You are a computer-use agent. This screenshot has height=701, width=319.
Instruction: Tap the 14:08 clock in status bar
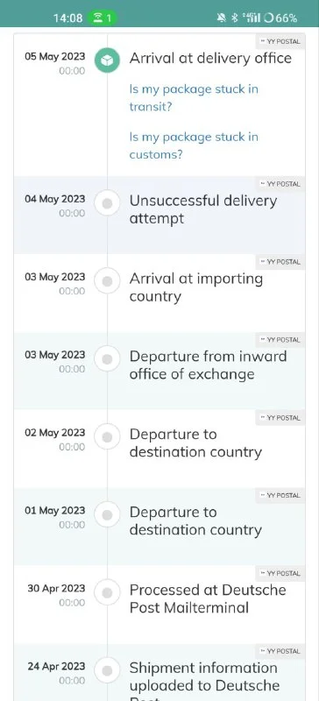[68, 18]
